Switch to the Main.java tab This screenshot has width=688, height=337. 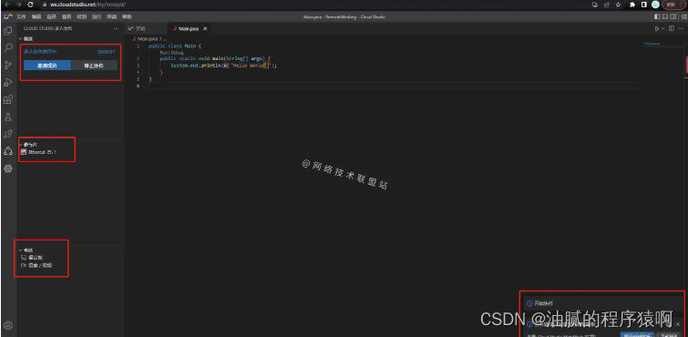click(x=189, y=28)
